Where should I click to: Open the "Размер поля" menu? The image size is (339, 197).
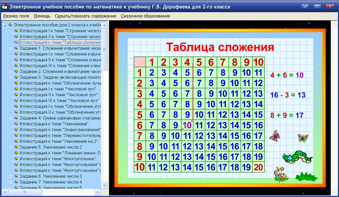tap(16, 16)
